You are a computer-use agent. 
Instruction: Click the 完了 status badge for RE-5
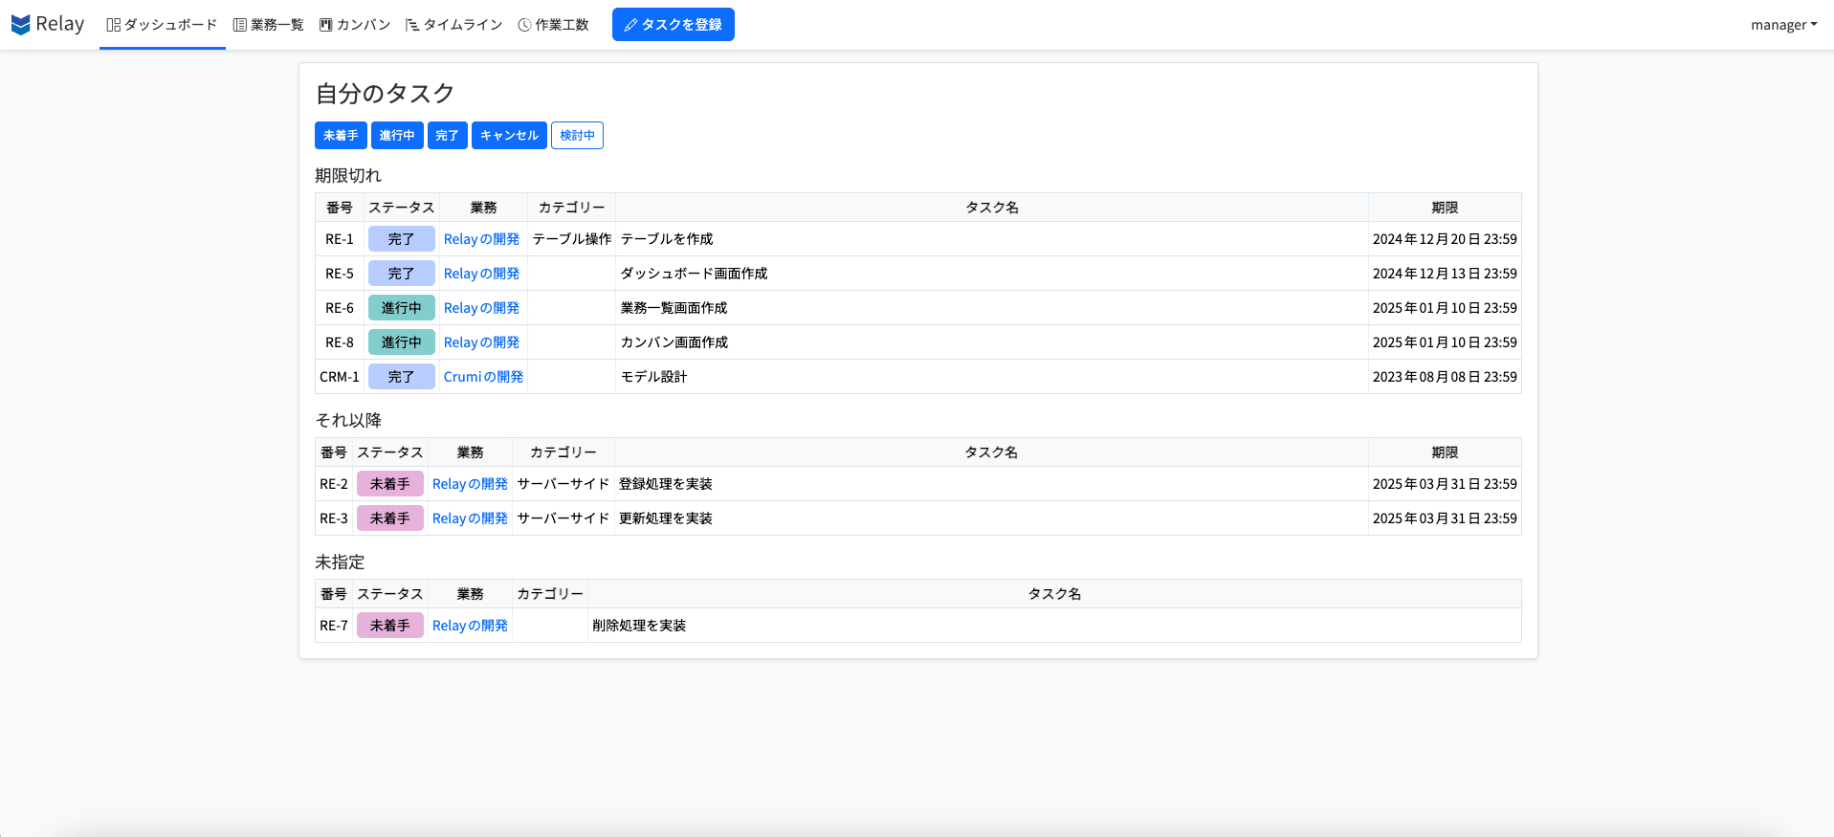pos(401,274)
